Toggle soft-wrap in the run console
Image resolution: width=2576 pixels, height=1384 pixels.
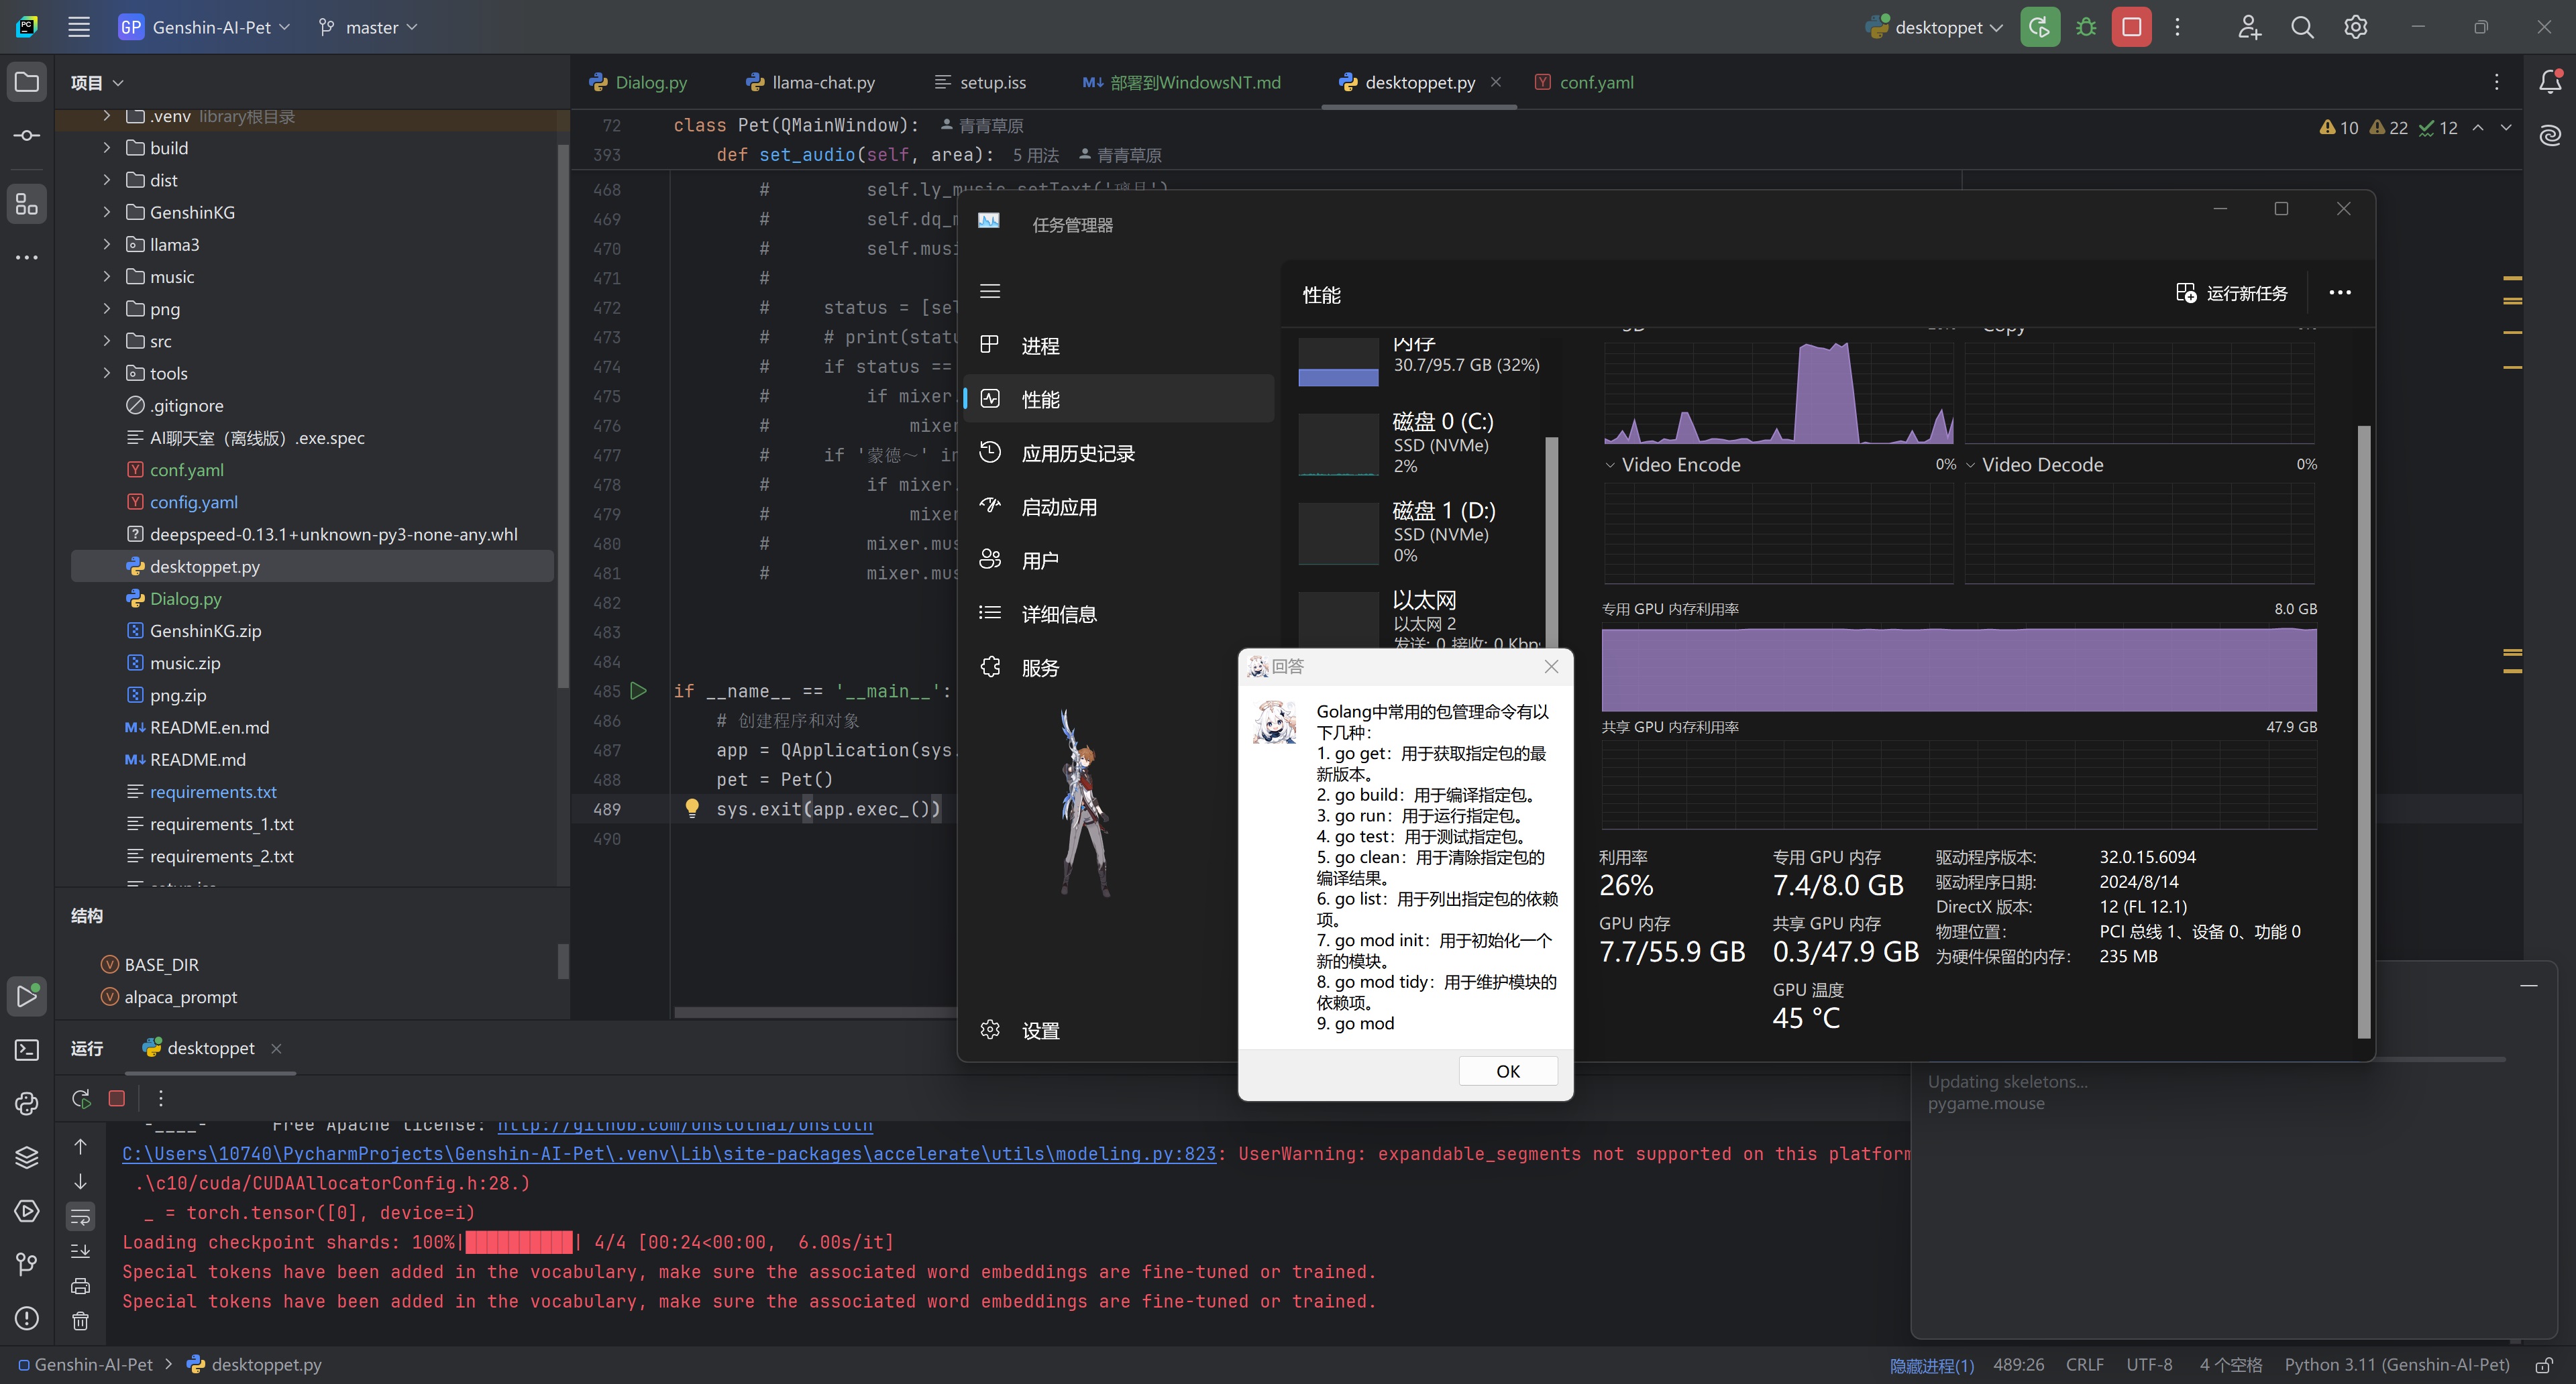point(81,1216)
